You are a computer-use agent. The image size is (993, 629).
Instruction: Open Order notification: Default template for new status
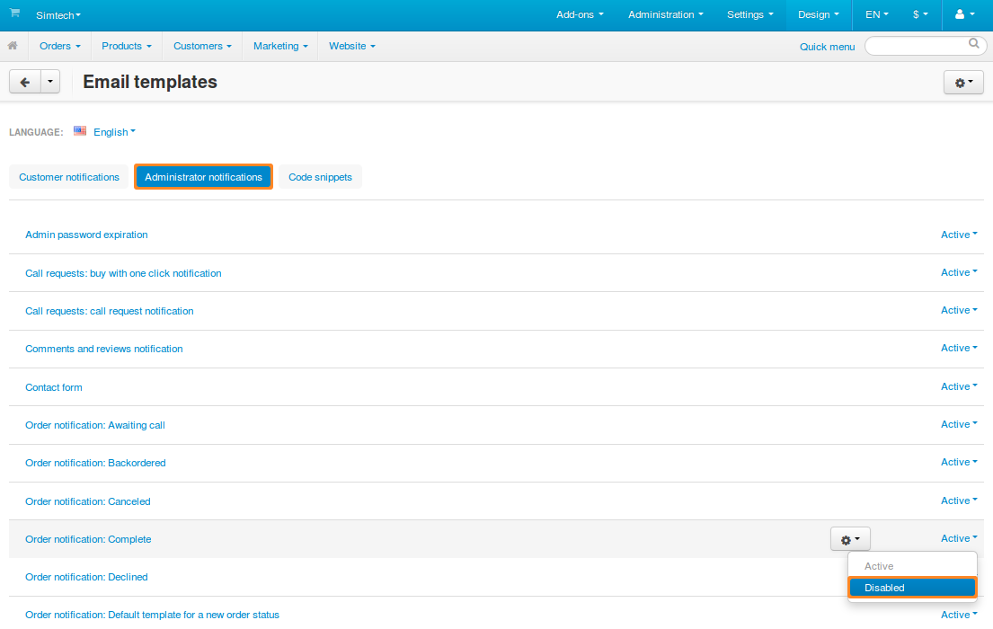pyautogui.click(x=152, y=615)
